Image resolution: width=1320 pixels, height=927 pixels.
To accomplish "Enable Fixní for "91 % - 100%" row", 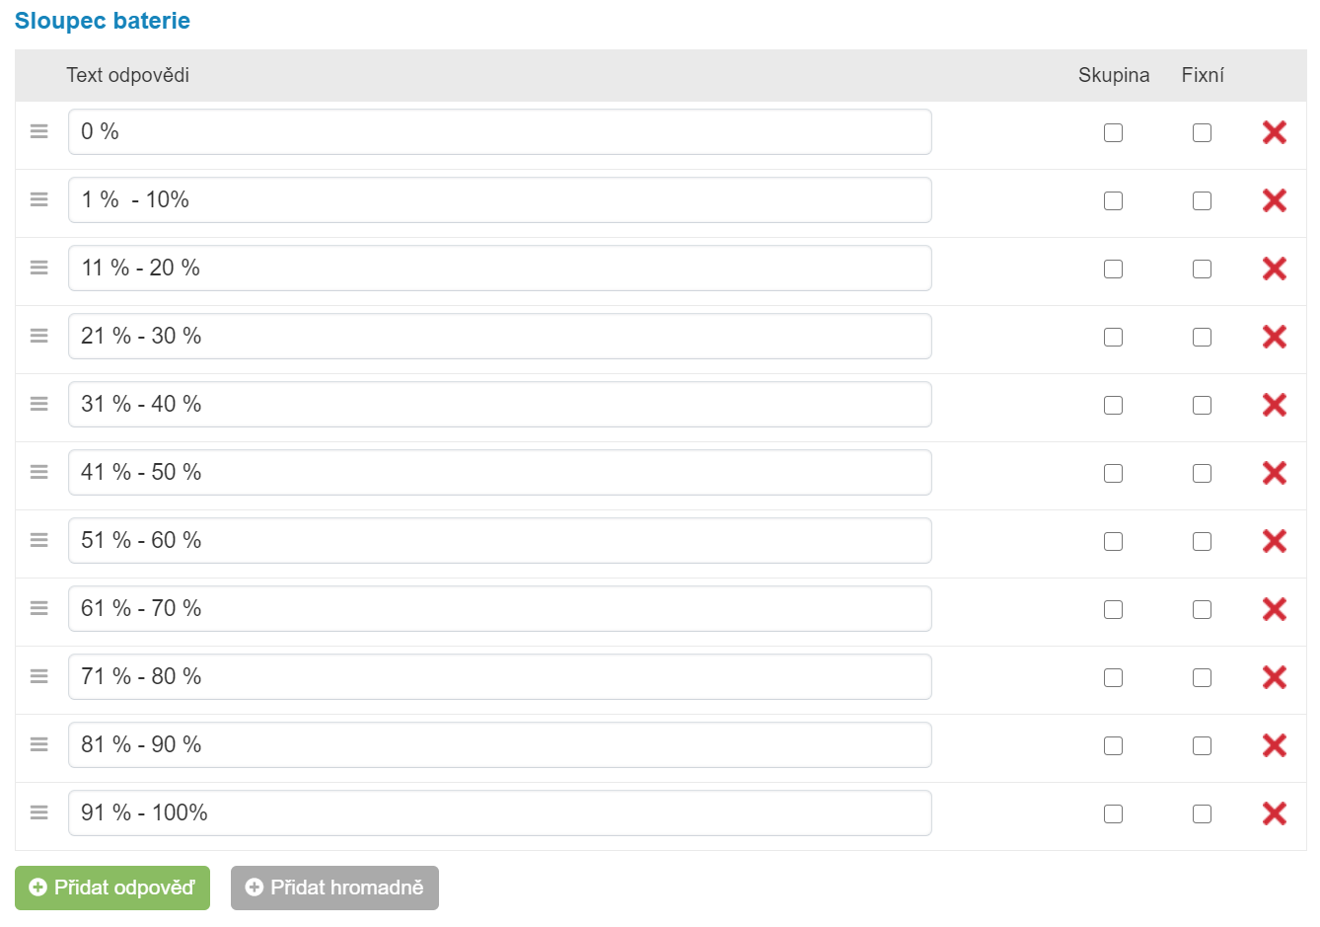I will (x=1202, y=813).
